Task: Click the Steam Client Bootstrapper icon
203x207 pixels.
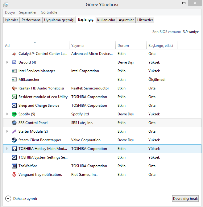Action: click(x=14, y=140)
